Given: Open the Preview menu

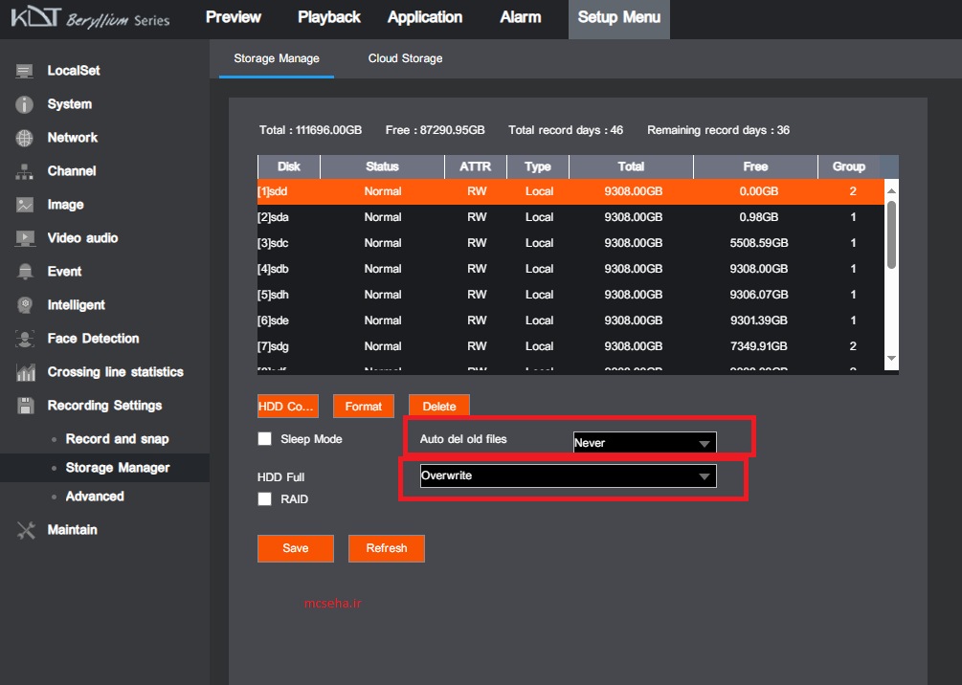Looking at the screenshot, I should click(x=234, y=17).
